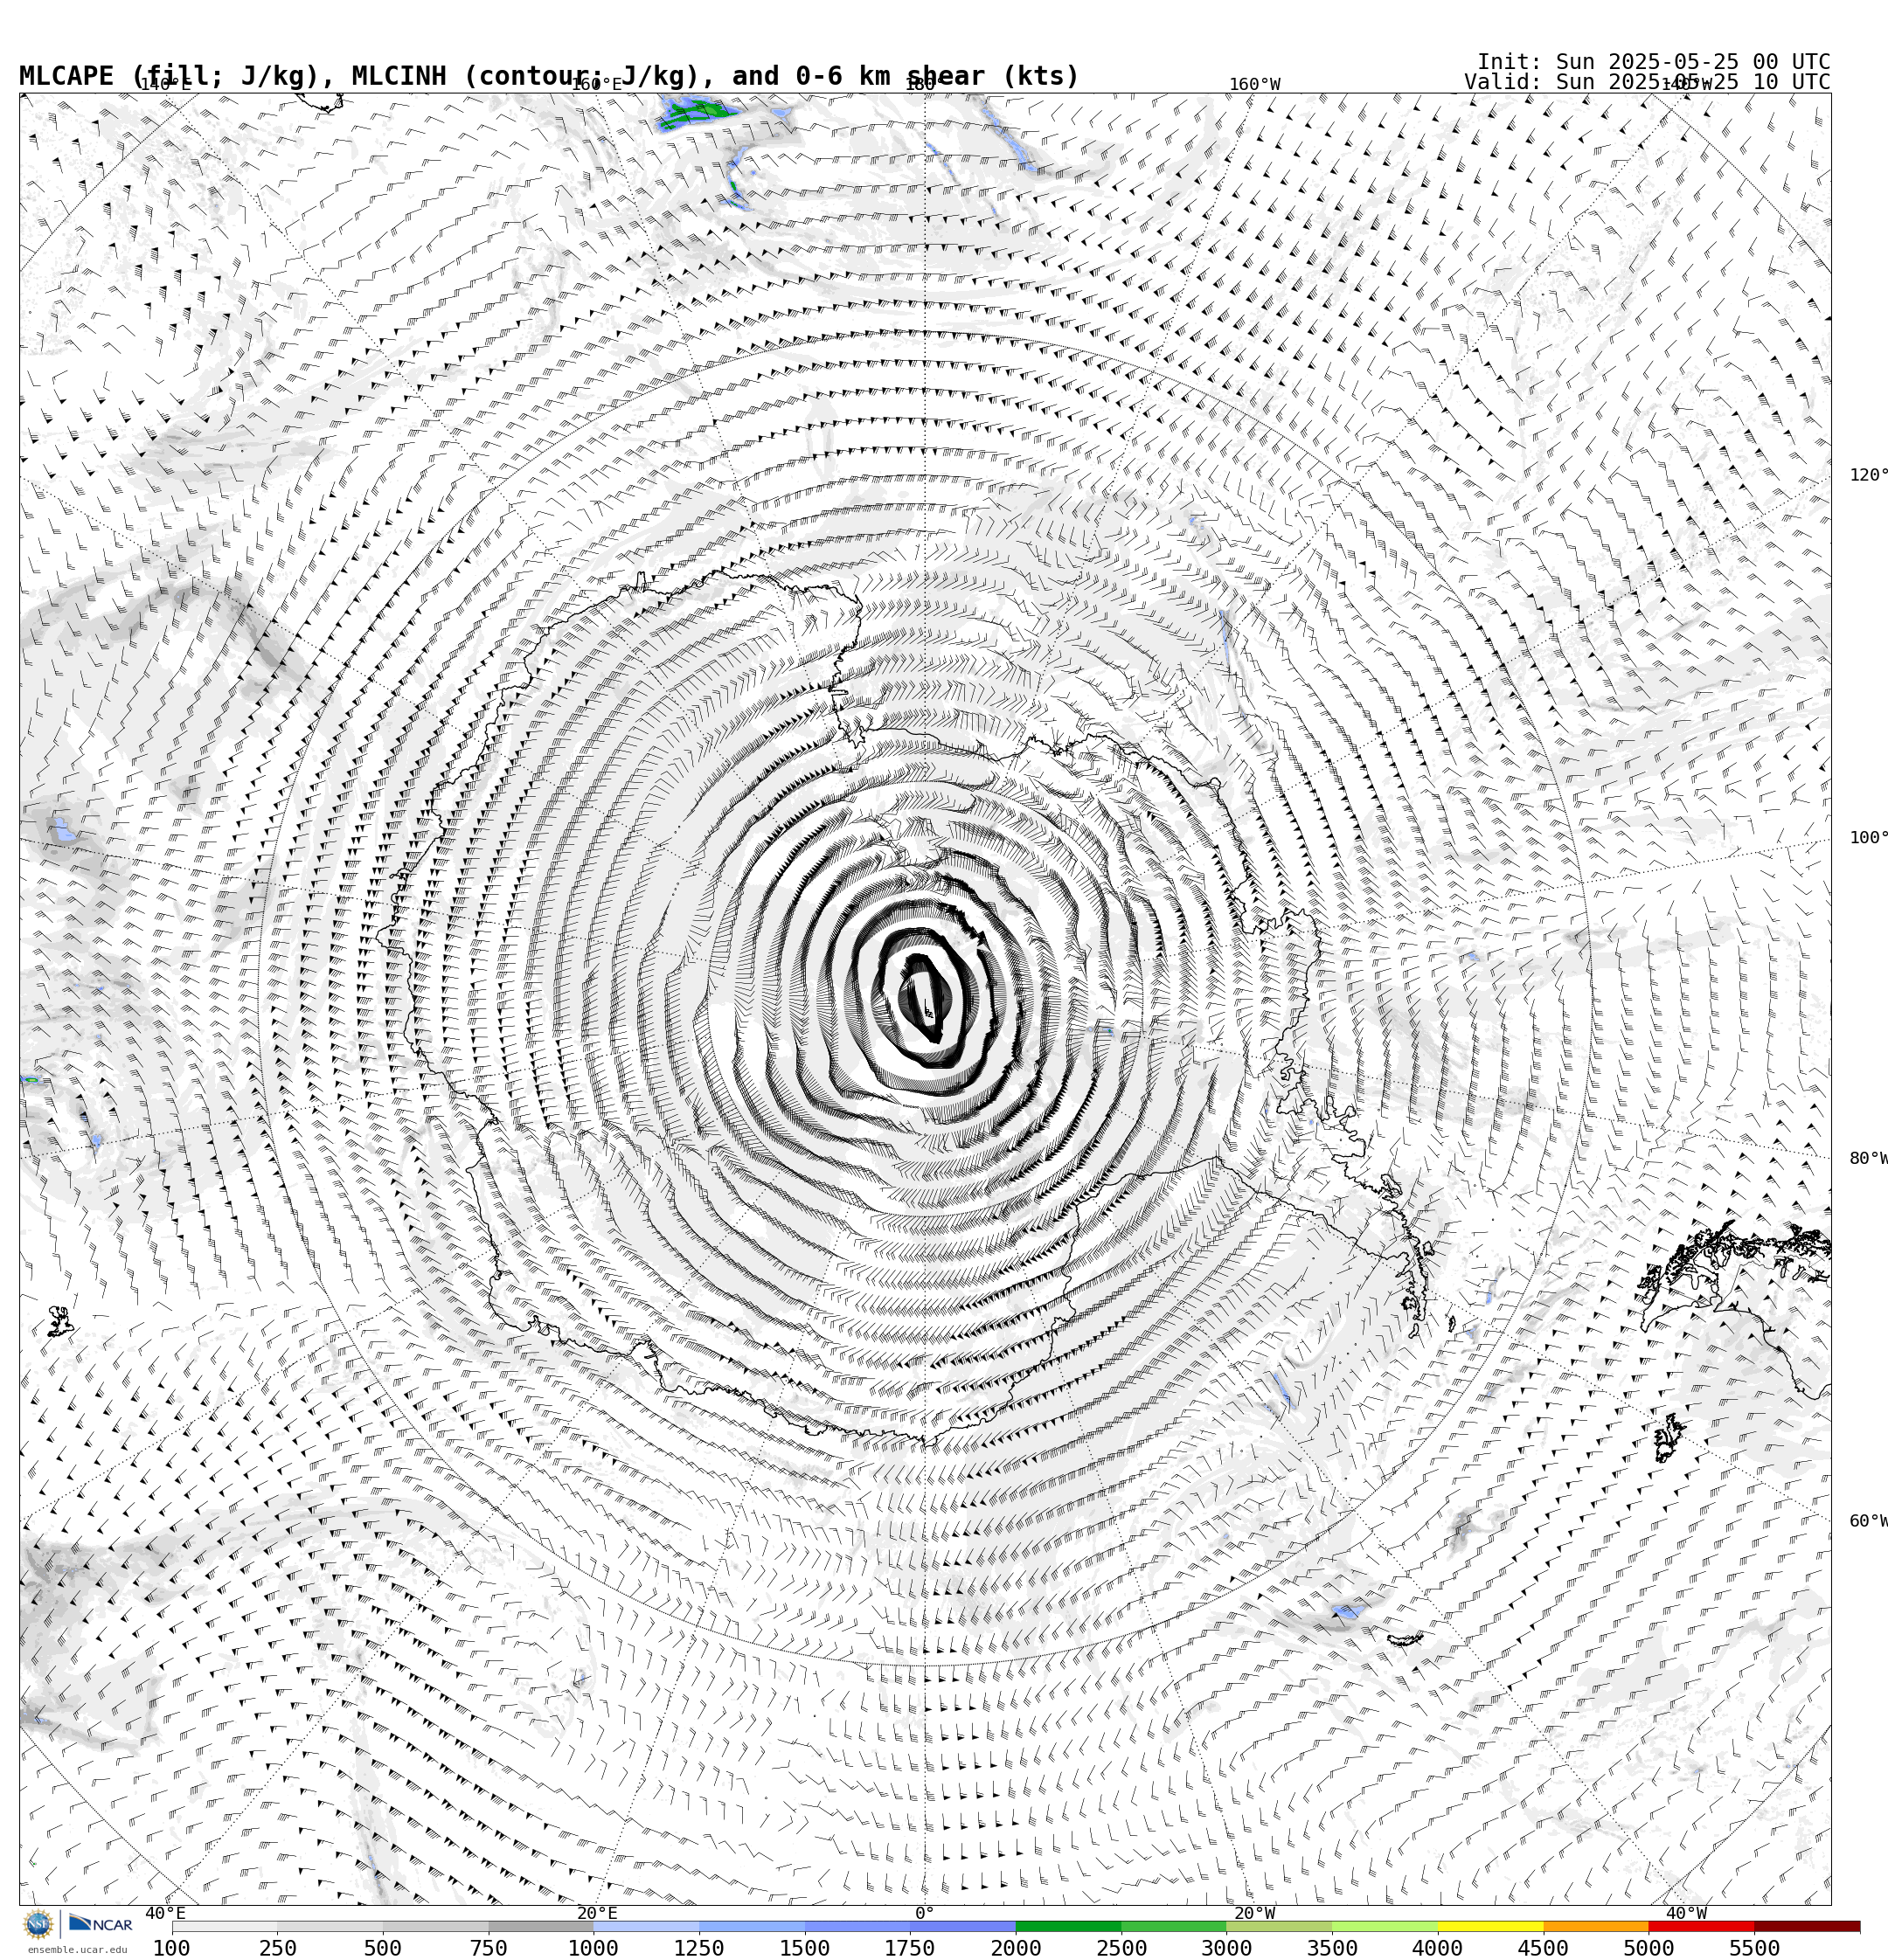Viewport: 1888px width, 1960px height.
Task: Click the 40°E longitude label below the map
Action: click(x=165, y=1913)
